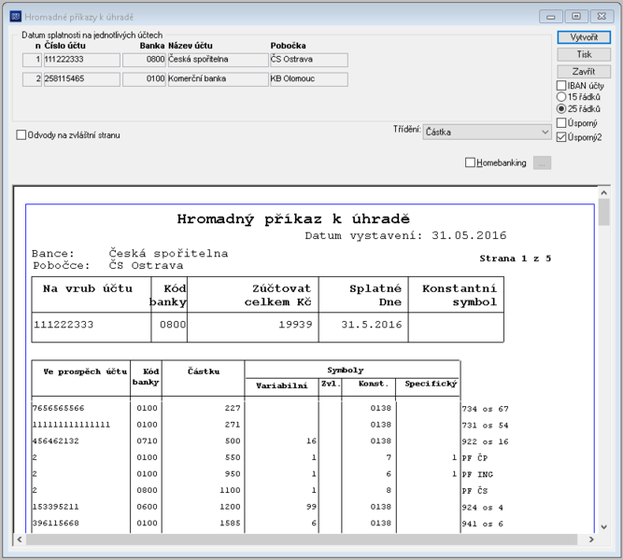Click bank code 0600 in preview table

pos(147,507)
